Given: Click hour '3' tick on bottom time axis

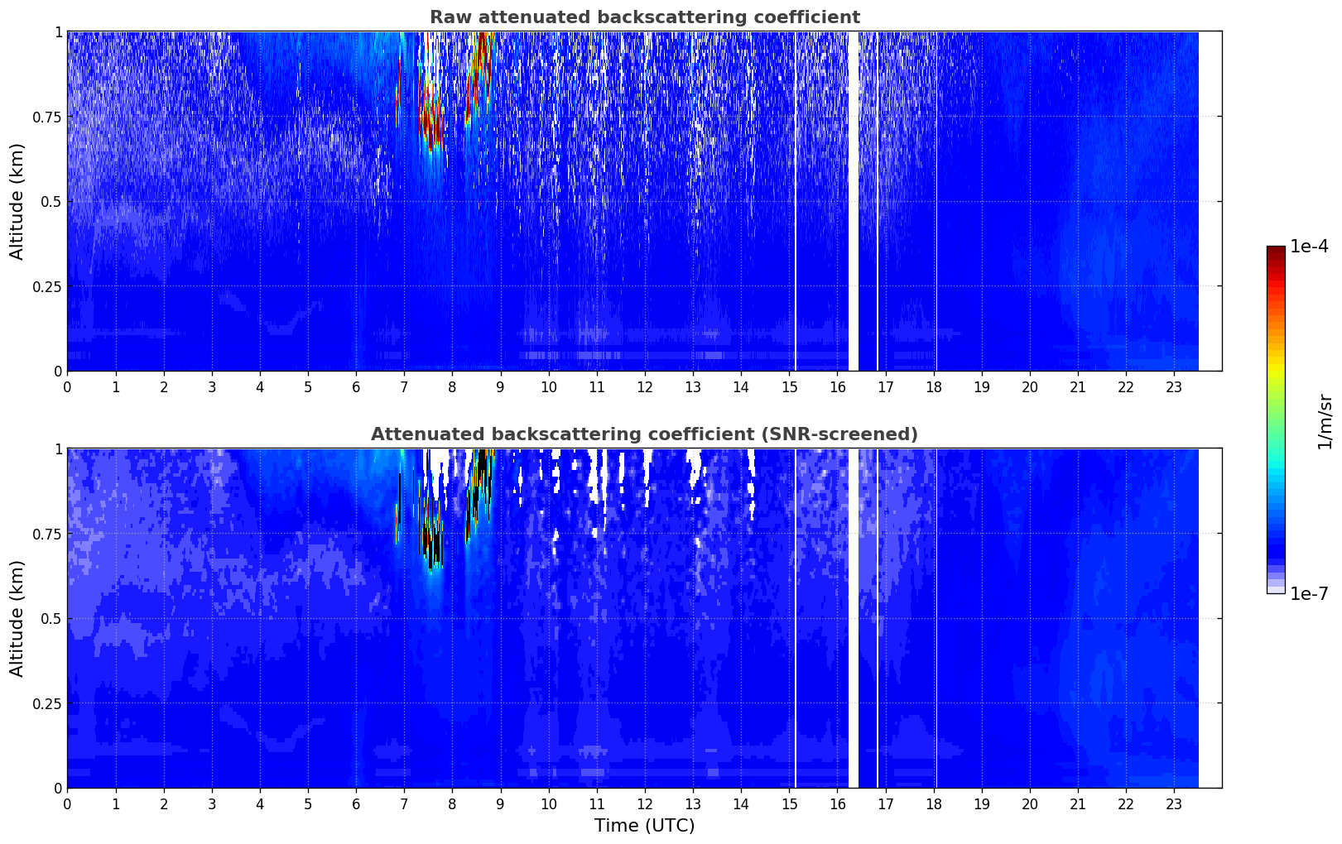Looking at the screenshot, I should click(212, 803).
